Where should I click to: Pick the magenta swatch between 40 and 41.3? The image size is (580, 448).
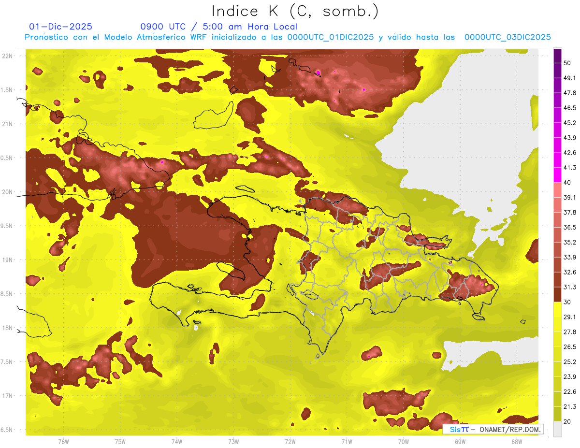(557, 175)
